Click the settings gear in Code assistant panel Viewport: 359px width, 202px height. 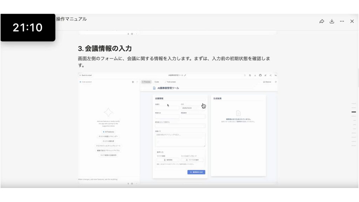[x=133, y=82]
